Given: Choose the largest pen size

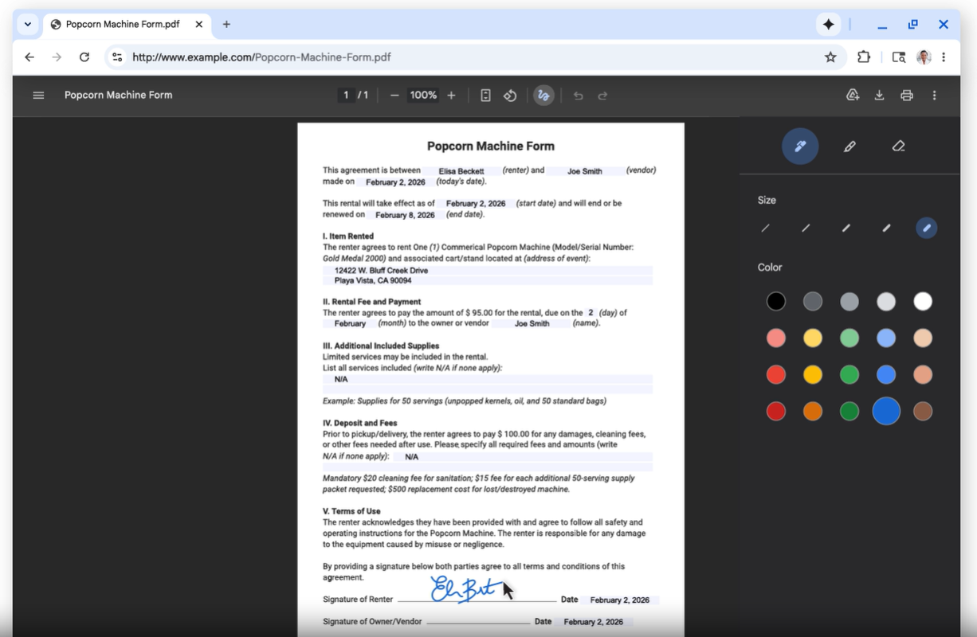Looking at the screenshot, I should coord(926,229).
